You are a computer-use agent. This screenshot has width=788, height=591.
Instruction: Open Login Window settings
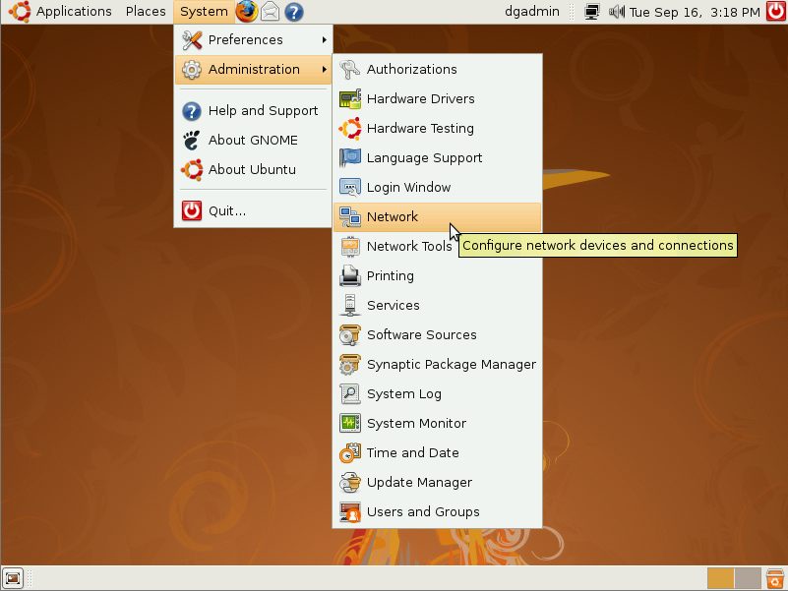coord(437,188)
